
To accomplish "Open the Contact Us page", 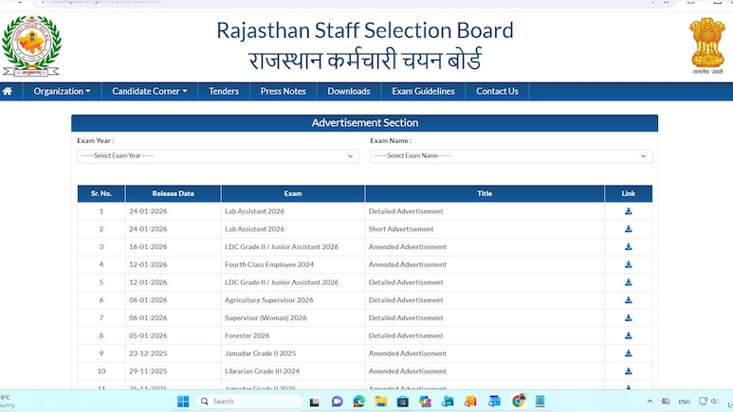I will click(x=497, y=91).
